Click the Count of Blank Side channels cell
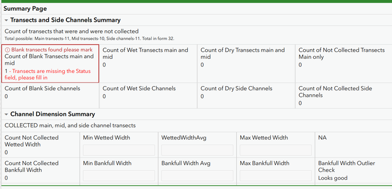The image size is (392, 189). 50,96
